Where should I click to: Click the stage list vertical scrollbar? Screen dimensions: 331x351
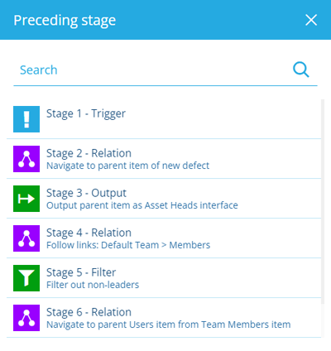[x=323, y=201]
